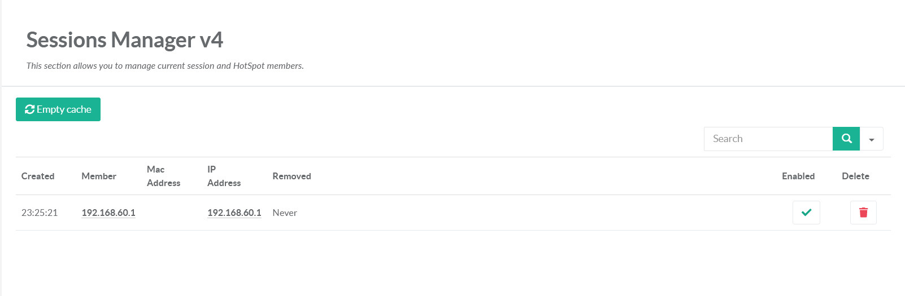Click the empty Mac Address cell in the row

[171, 213]
